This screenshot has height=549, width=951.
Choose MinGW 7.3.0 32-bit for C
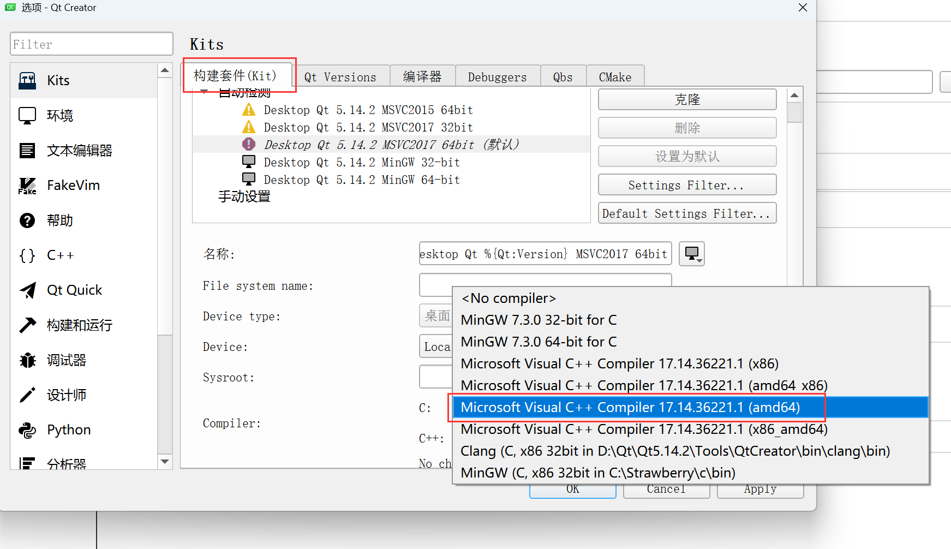click(x=691, y=320)
